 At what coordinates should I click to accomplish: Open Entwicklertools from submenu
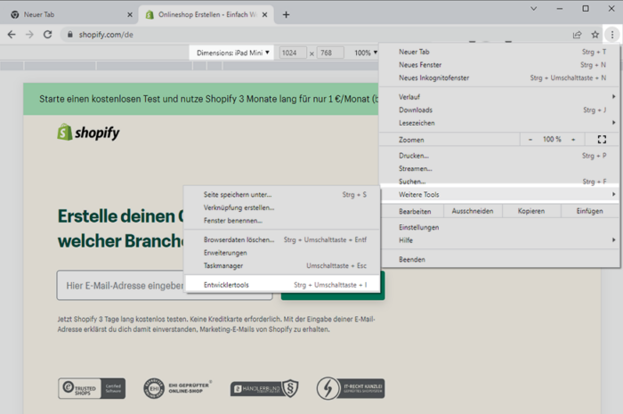point(282,285)
